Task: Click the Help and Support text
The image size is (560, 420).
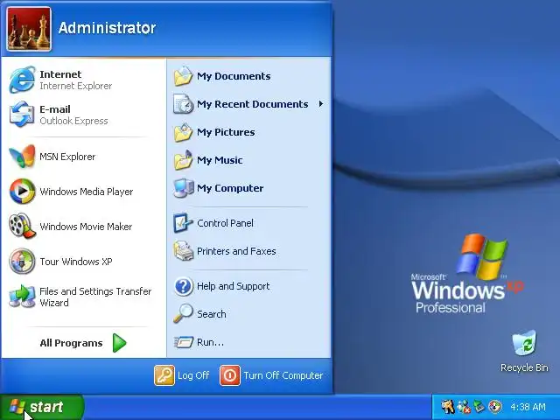Action: tap(234, 286)
